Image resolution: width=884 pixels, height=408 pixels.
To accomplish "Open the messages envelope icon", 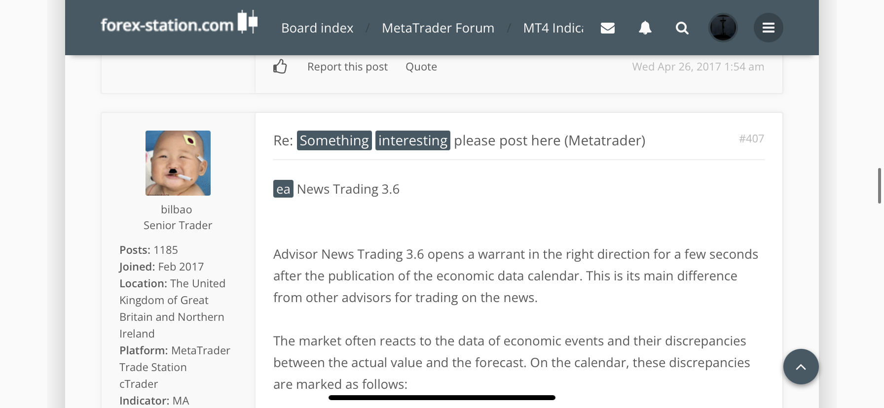I will click(x=608, y=28).
